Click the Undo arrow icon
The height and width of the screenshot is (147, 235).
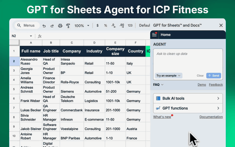pyautogui.click(x=44, y=26)
